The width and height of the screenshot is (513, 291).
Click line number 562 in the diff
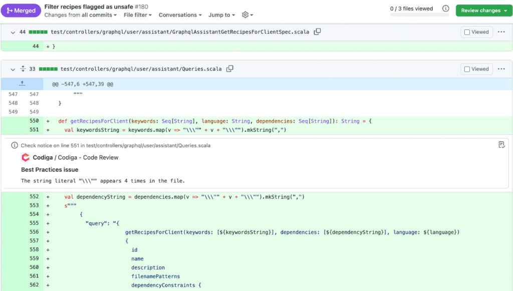tap(34, 285)
